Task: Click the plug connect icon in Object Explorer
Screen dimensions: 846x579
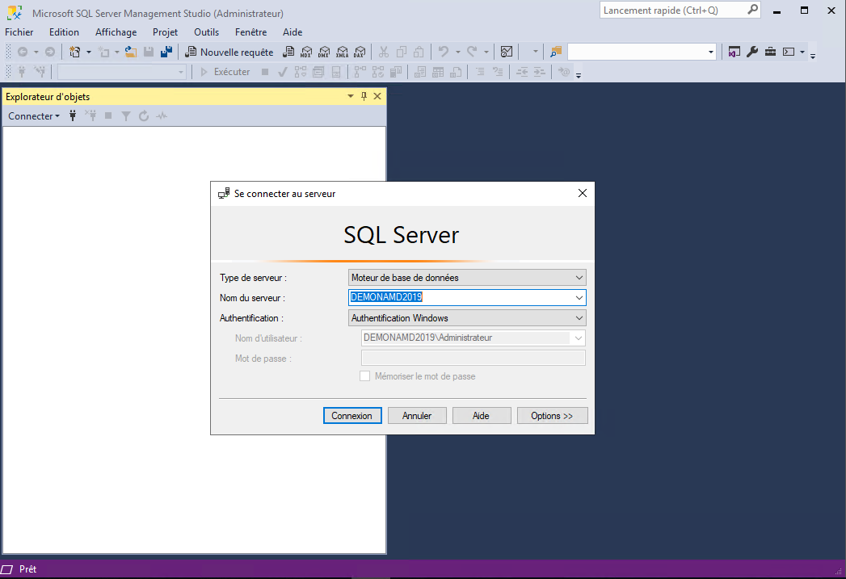Action: pyautogui.click(x=73, y=116)
